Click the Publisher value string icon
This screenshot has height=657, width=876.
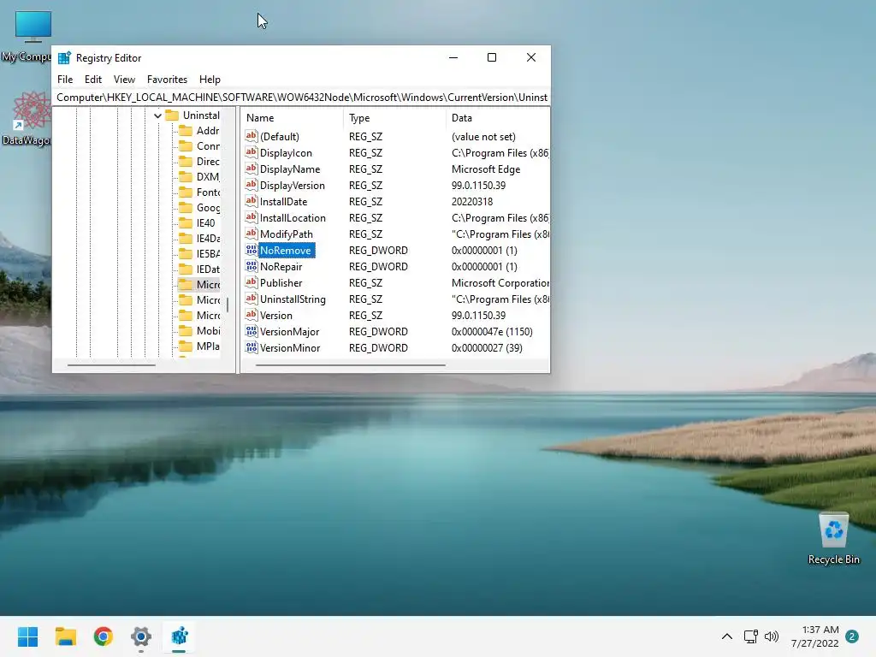click(252, 282)
